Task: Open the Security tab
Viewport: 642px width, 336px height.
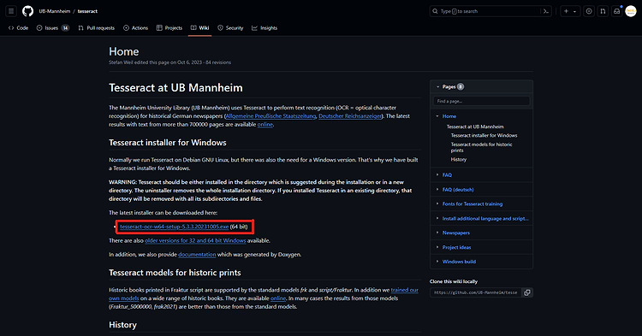Action: pyautogui.click(x=230, y=28)
